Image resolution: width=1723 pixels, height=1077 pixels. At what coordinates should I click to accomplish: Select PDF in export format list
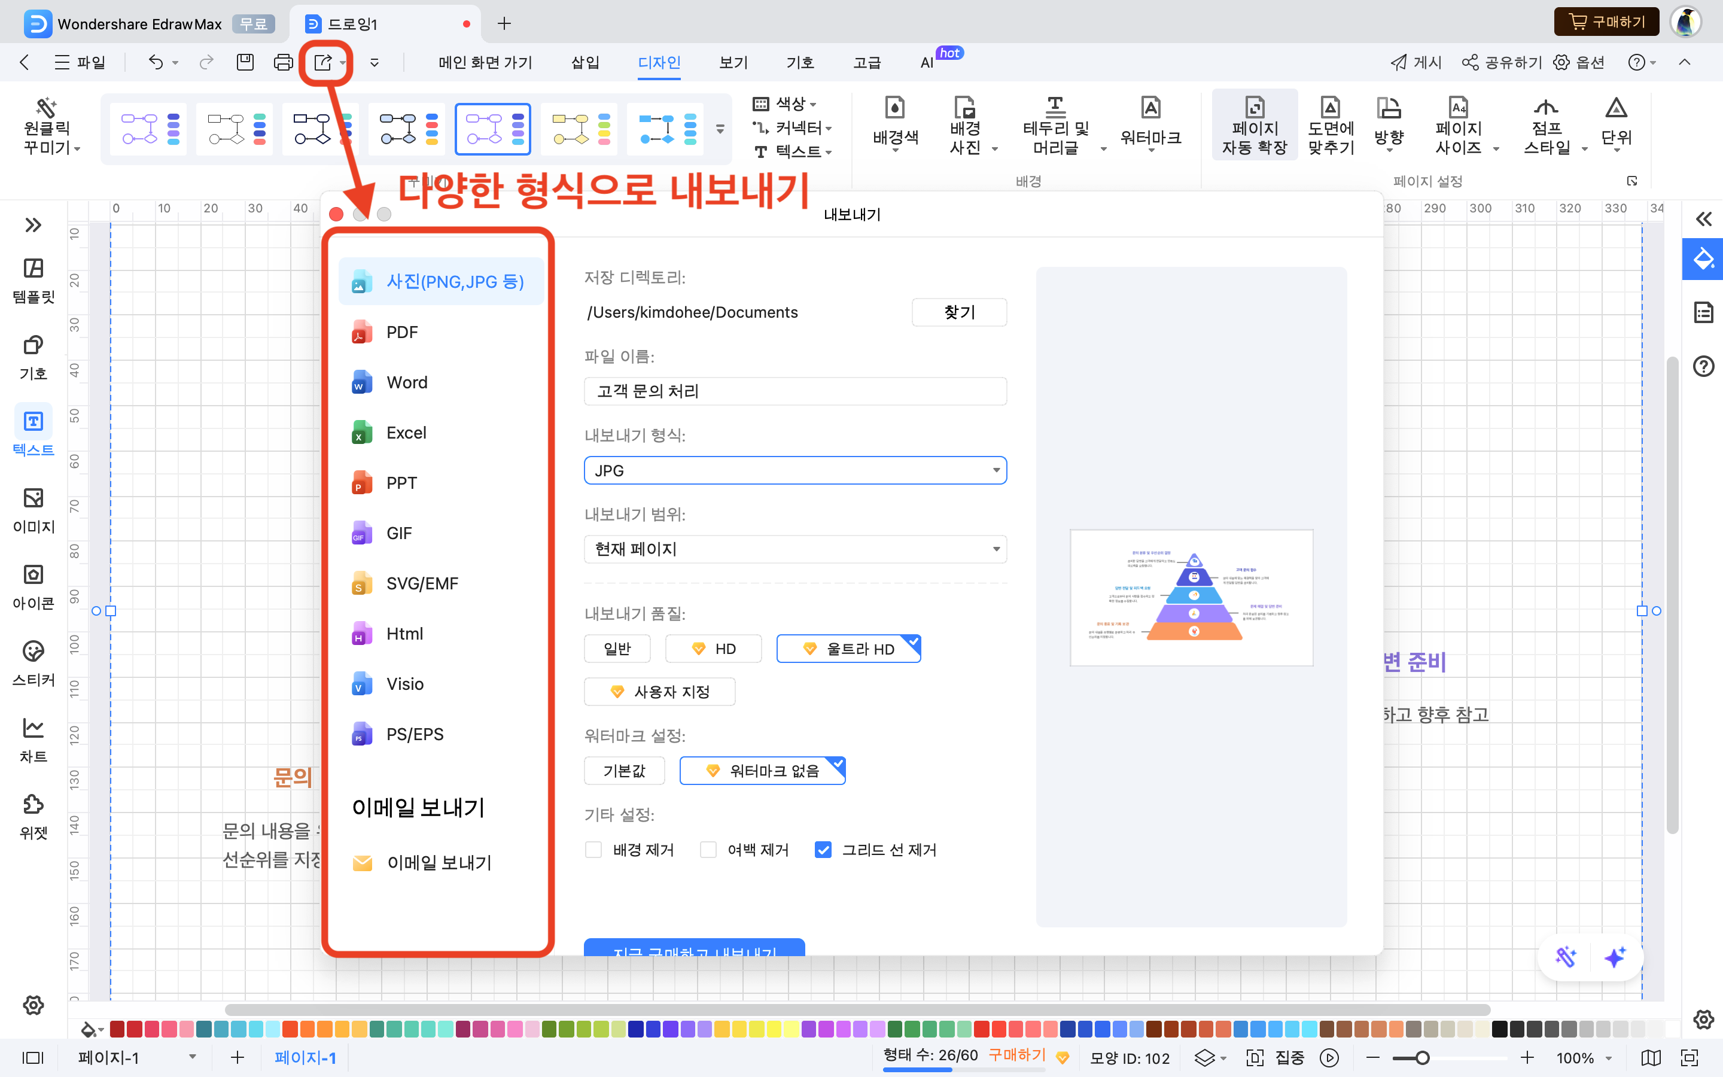coord(402,332)
